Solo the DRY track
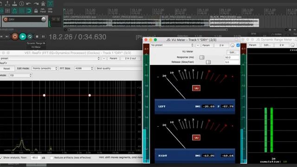This screenshot has height=167, width=297. tap(58, 19)
